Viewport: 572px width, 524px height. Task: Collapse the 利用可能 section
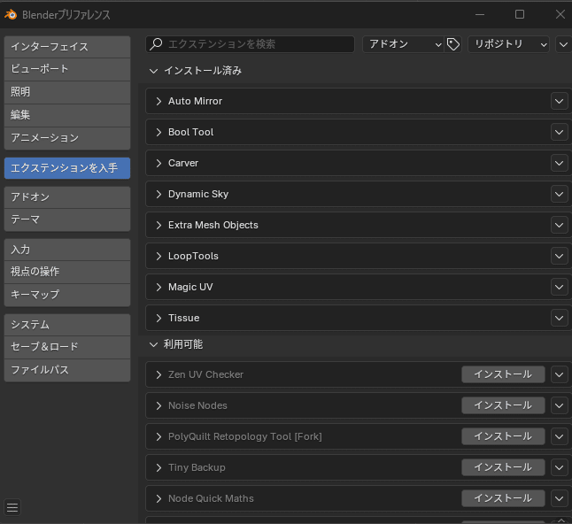(x=153, y=344)
